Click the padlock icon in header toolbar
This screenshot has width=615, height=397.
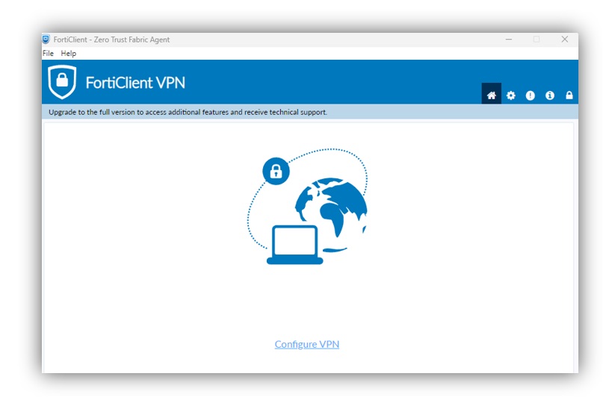coord(569,95)
